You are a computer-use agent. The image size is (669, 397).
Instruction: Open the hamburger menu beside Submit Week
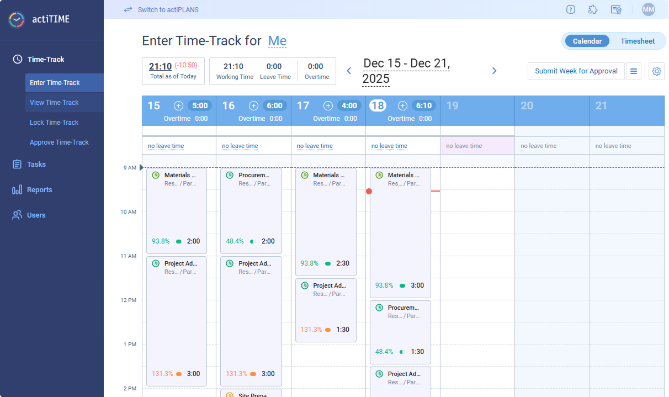click(x=633, y=71)
